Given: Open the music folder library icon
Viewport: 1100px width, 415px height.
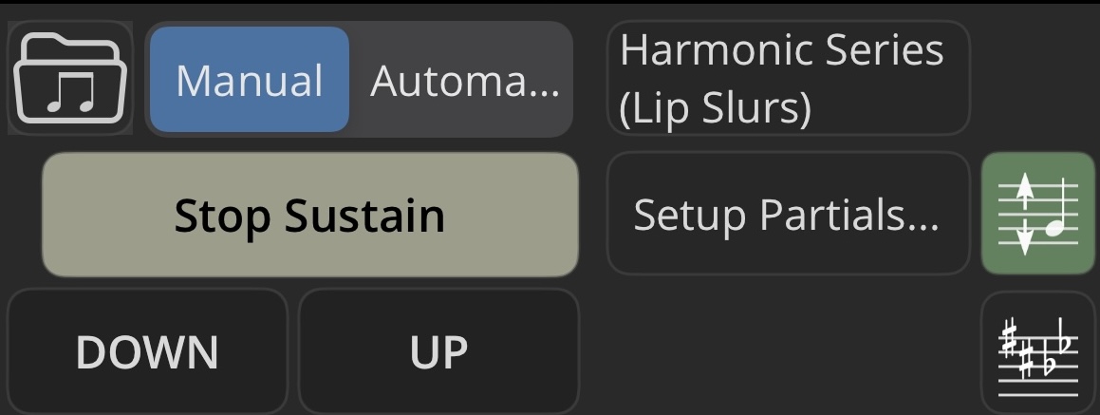Looking at the screenshot, I should point(70,78).
